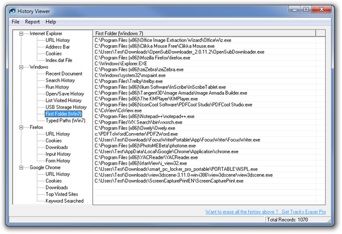Select Open/Save History item

pyautogui.click(x=65, y=94)
